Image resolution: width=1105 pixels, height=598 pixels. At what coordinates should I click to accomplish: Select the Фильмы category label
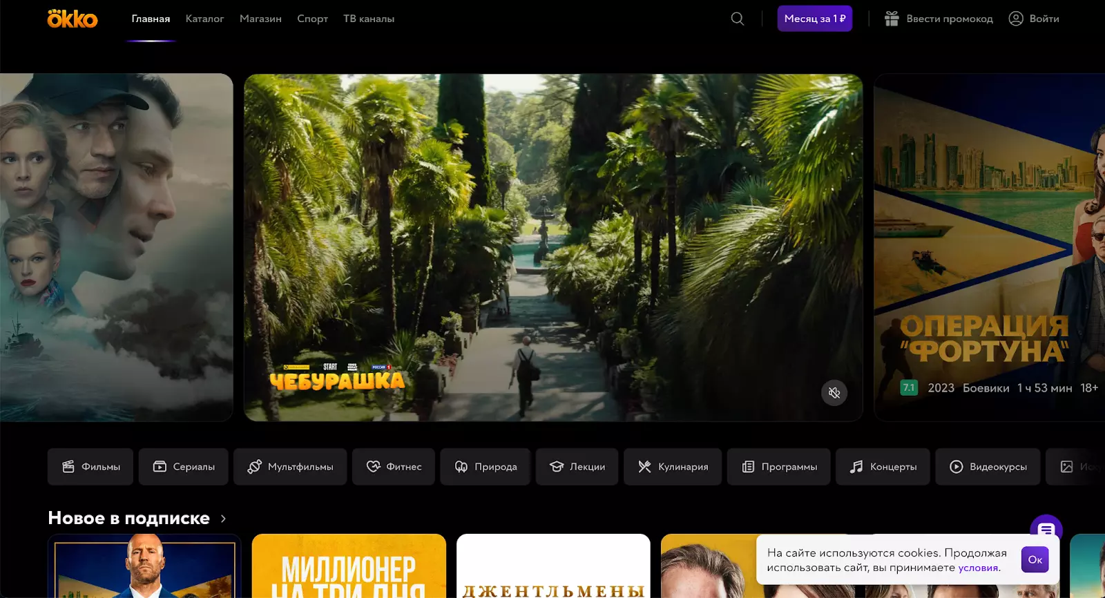pyautogui.click(x=101, y=467)
